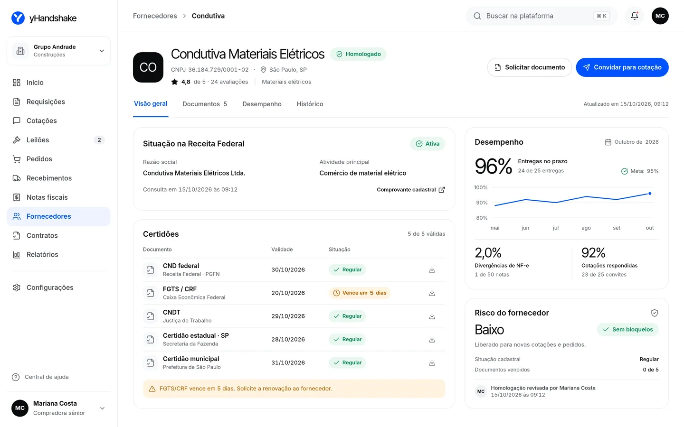Screen dimensions: 684x427
Task: Click Solicitar documento button
Action: click(530, 67)
